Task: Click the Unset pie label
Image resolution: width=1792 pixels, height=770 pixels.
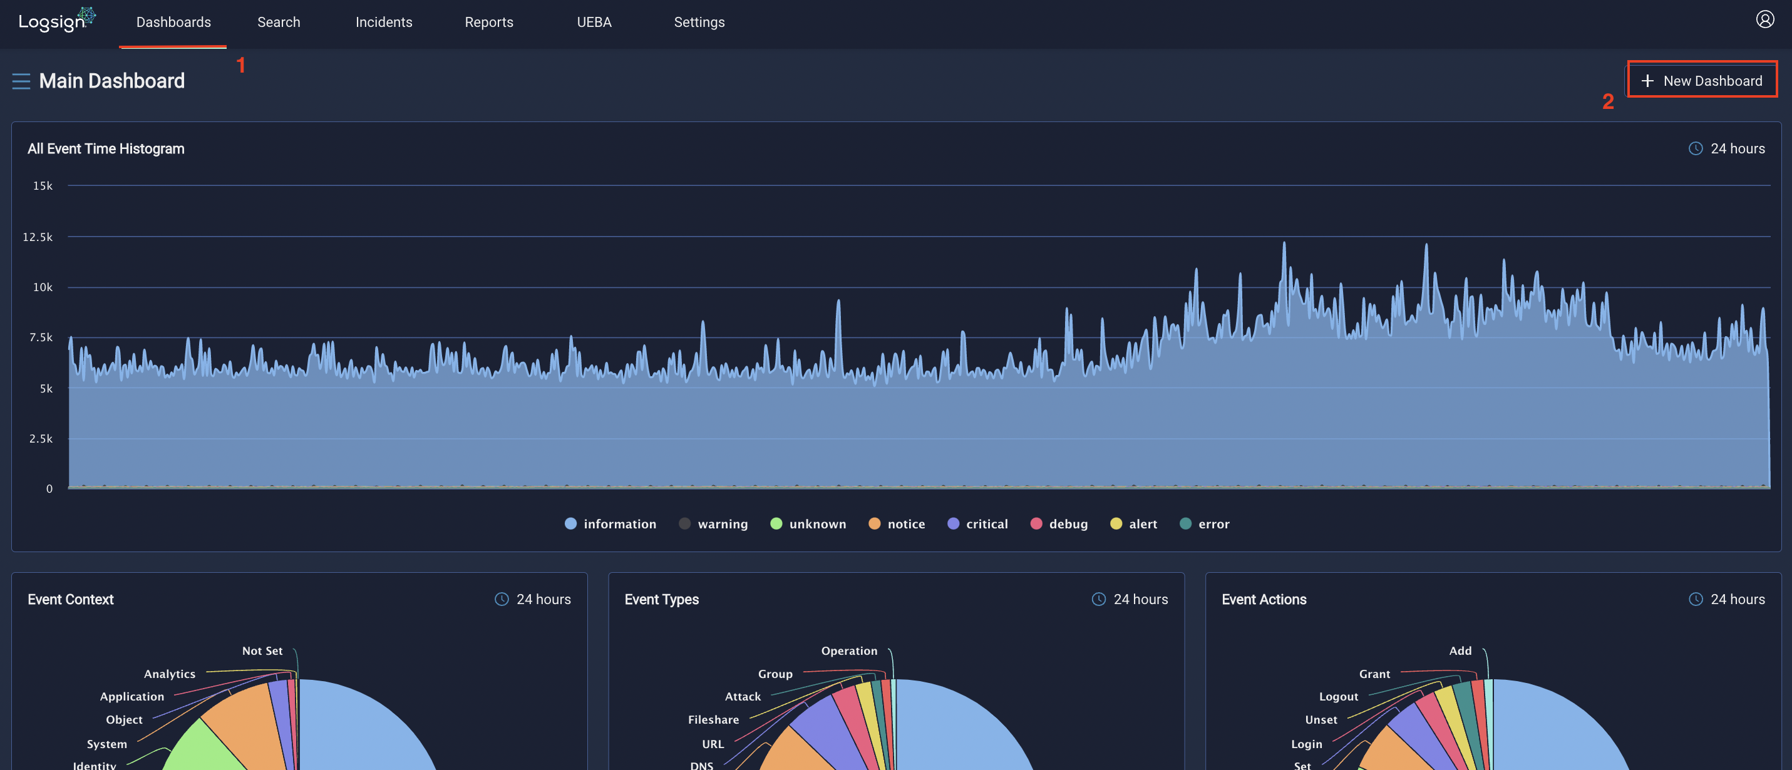Action: click(1321, 720)
